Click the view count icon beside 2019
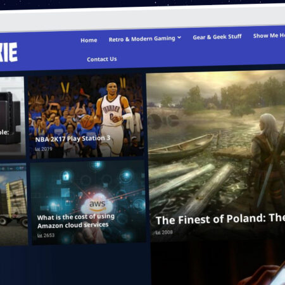The height and width of the screenshot is (285, 285). [x=37, y=149]
